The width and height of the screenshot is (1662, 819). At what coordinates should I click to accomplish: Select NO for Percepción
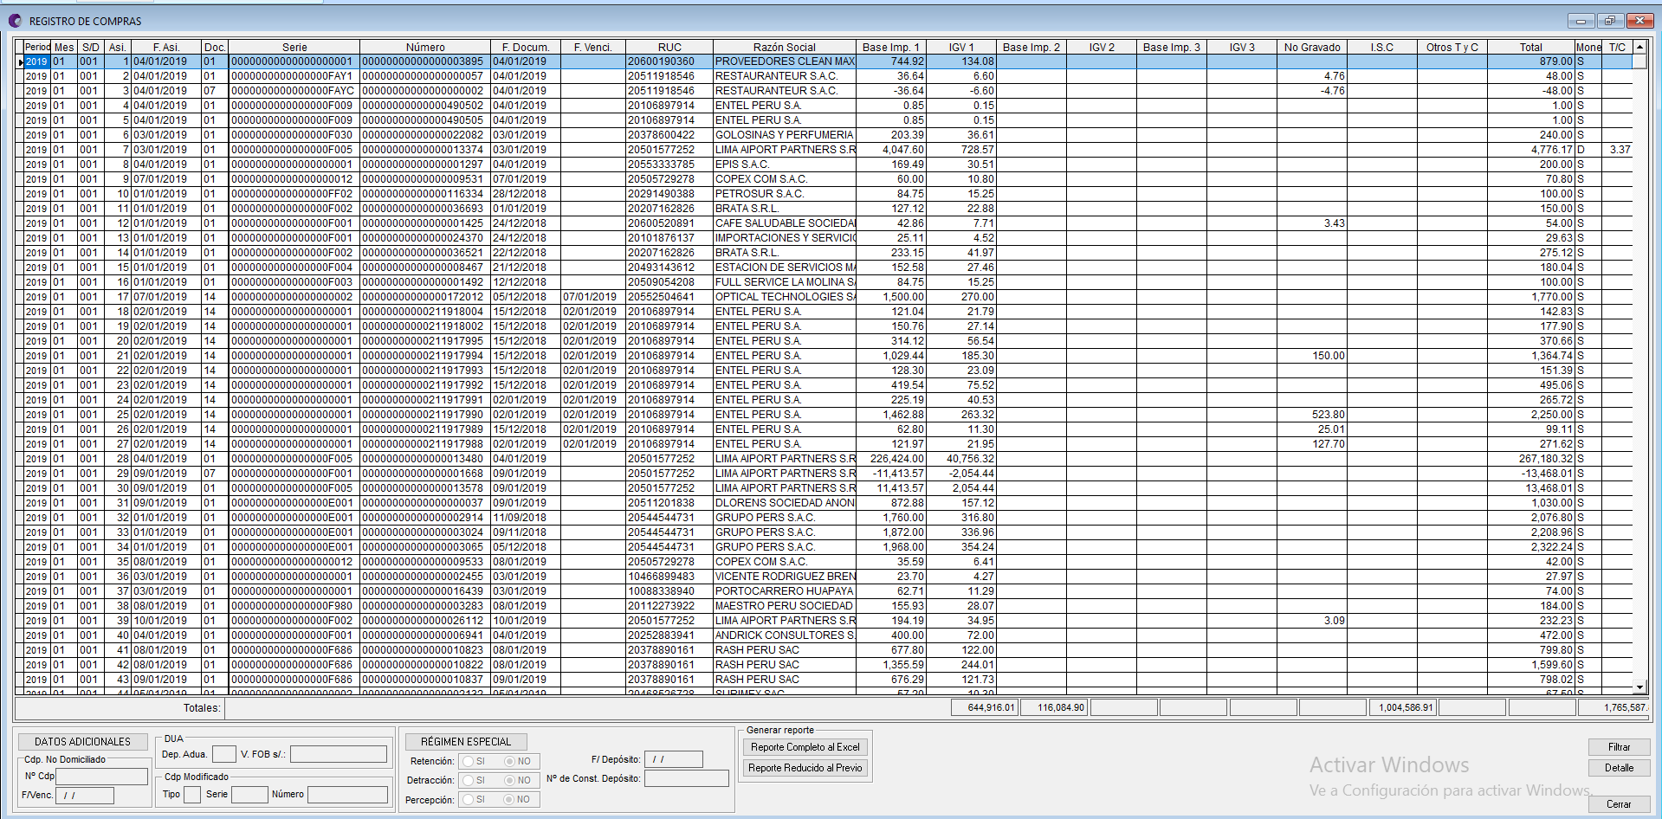click(x=510, y=800)
